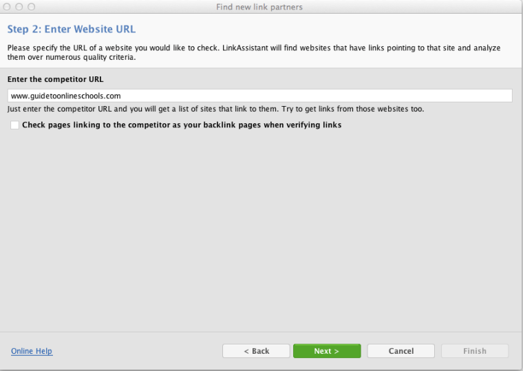The image size is (523, 371).
Task: Cancel the link partner wizard
Action: pyautogui.click(x=401, y=351)
